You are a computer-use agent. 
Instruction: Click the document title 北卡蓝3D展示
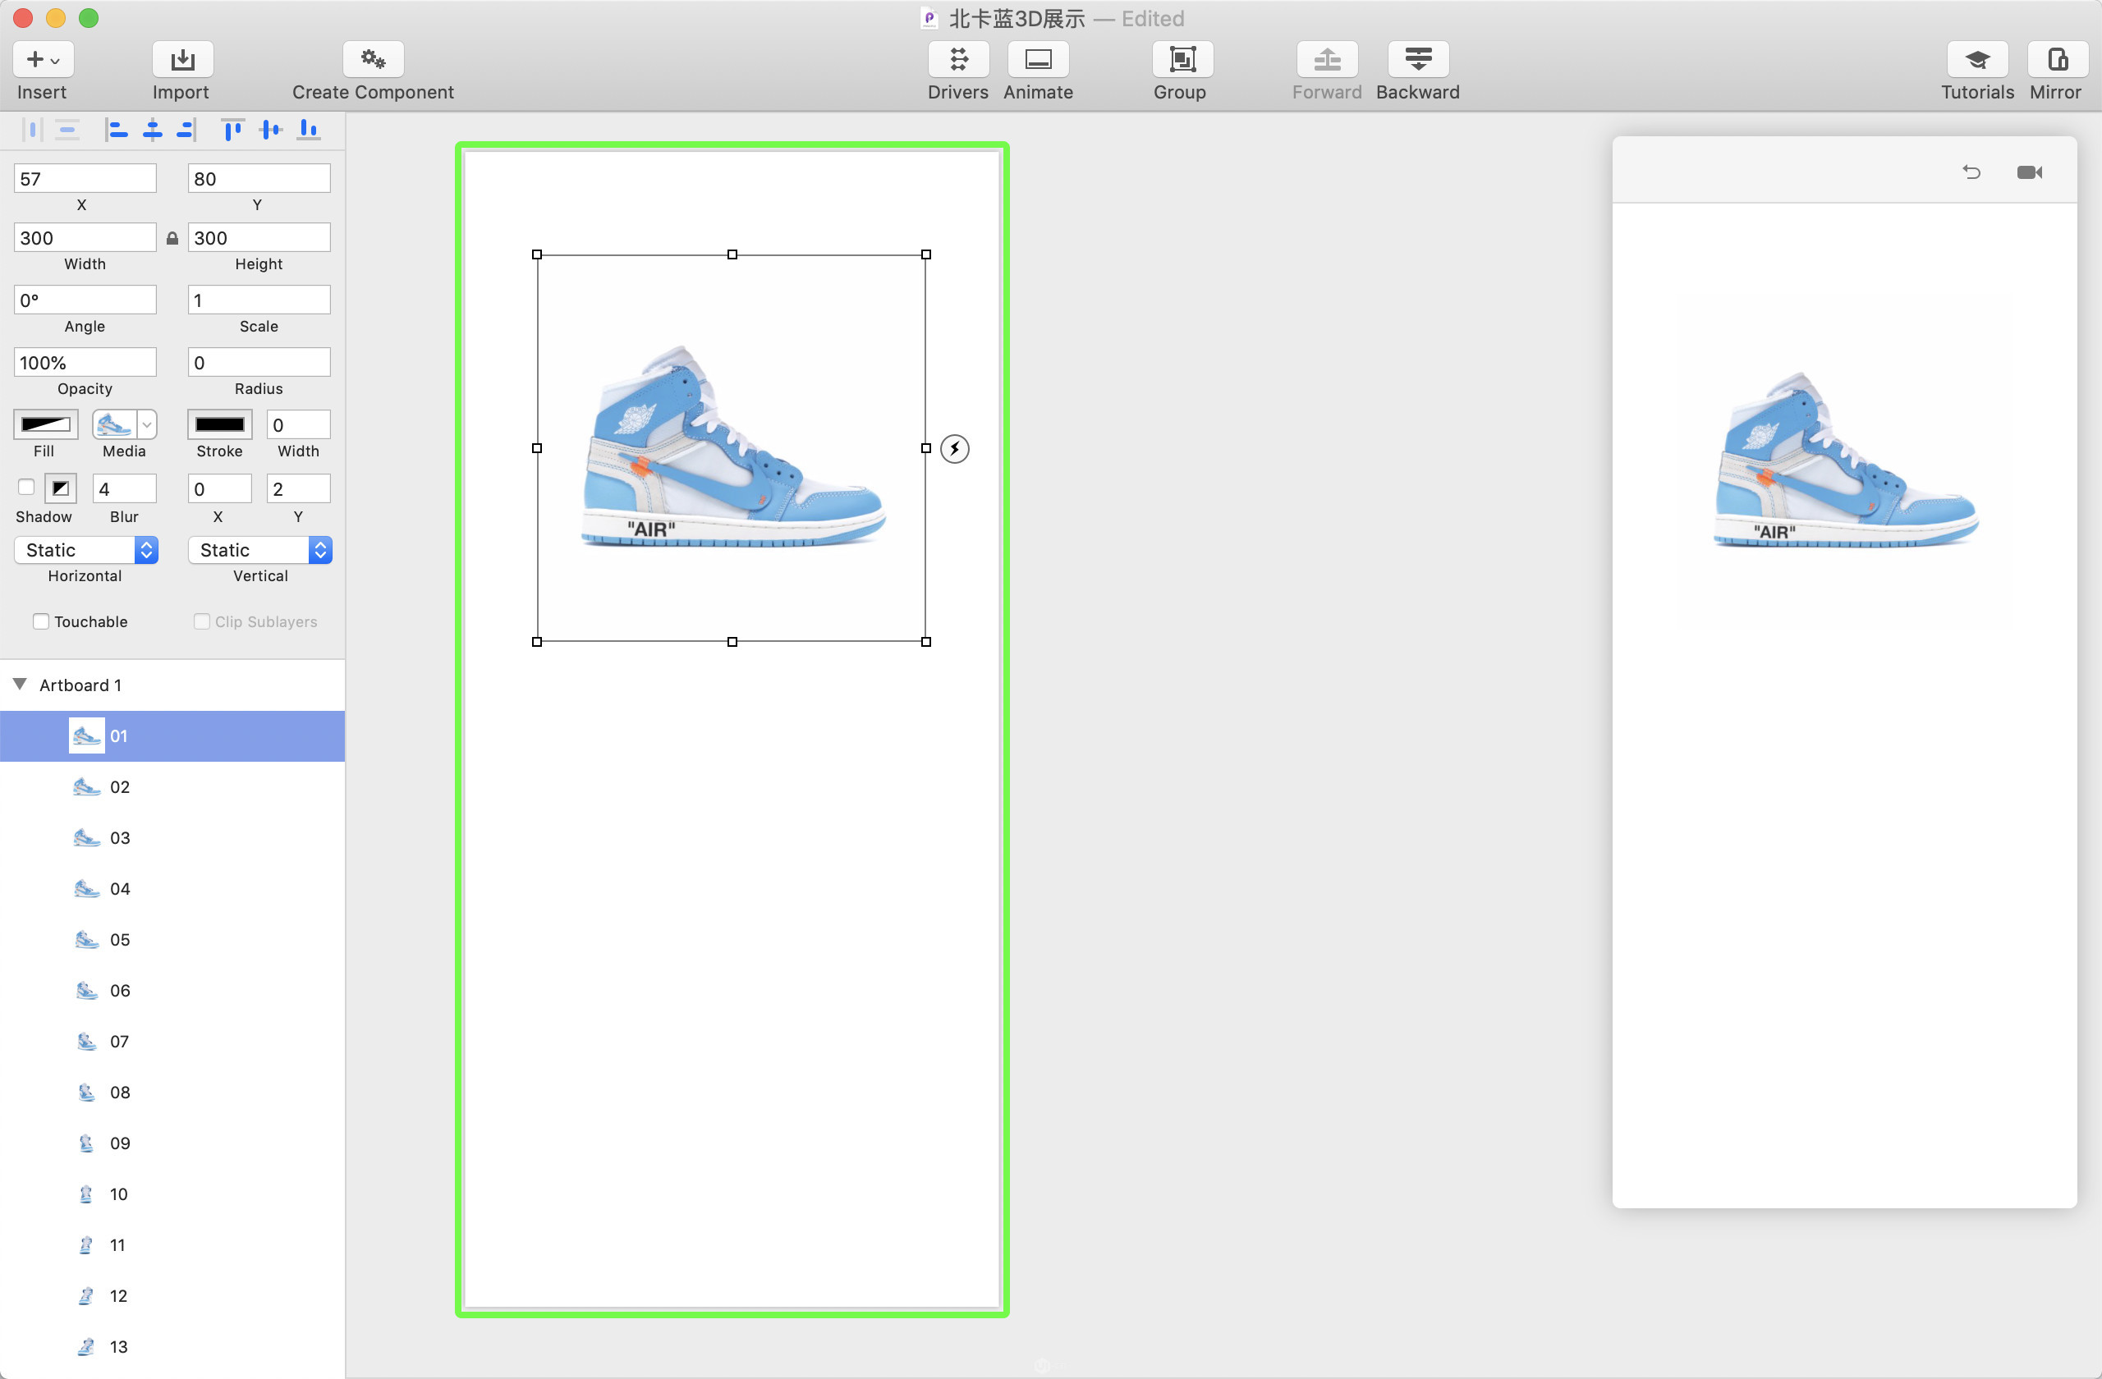[1017, 19]
